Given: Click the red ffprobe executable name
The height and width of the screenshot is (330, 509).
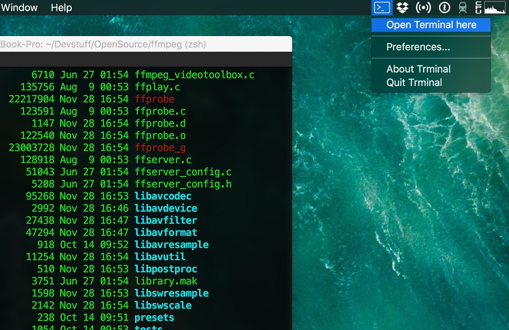Looking at the screenshot, I should click(x=154, y=99).
